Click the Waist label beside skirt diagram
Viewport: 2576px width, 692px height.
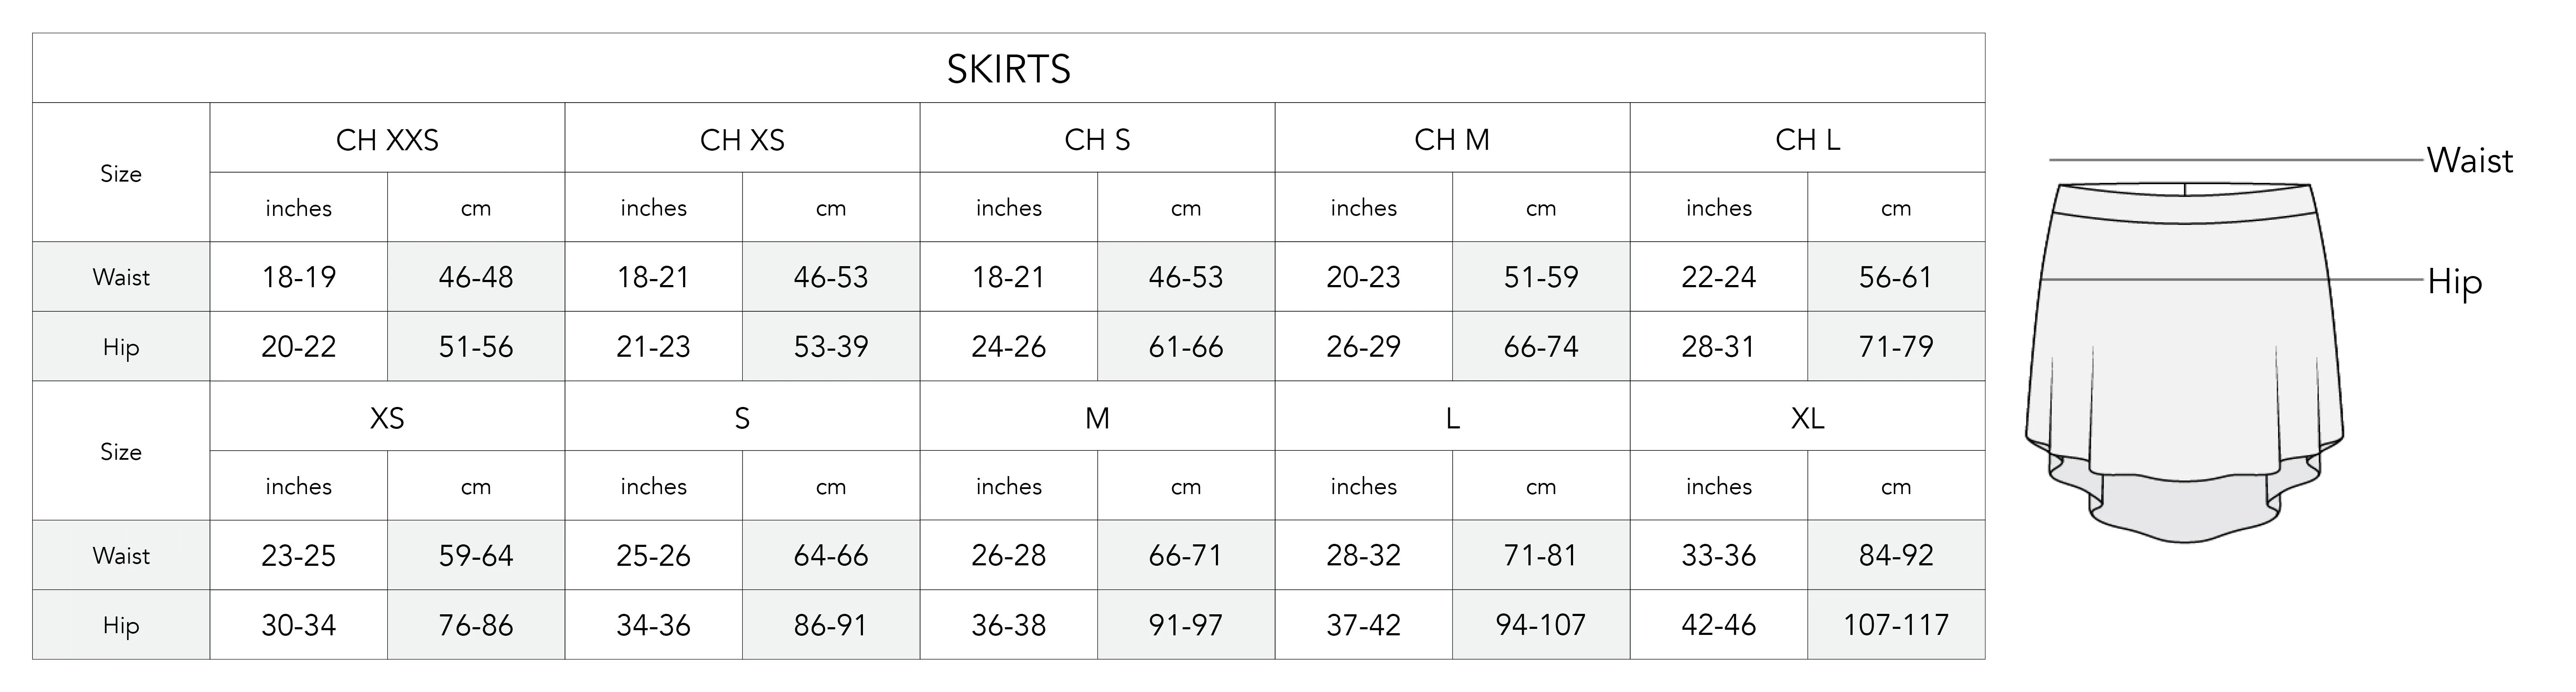2469,160
